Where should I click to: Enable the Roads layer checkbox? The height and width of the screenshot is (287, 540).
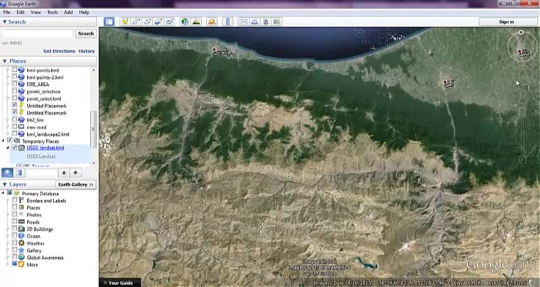(14, 222)
